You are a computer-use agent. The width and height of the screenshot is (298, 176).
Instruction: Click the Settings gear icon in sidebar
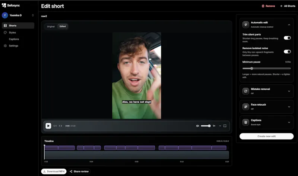click(5, 46)
